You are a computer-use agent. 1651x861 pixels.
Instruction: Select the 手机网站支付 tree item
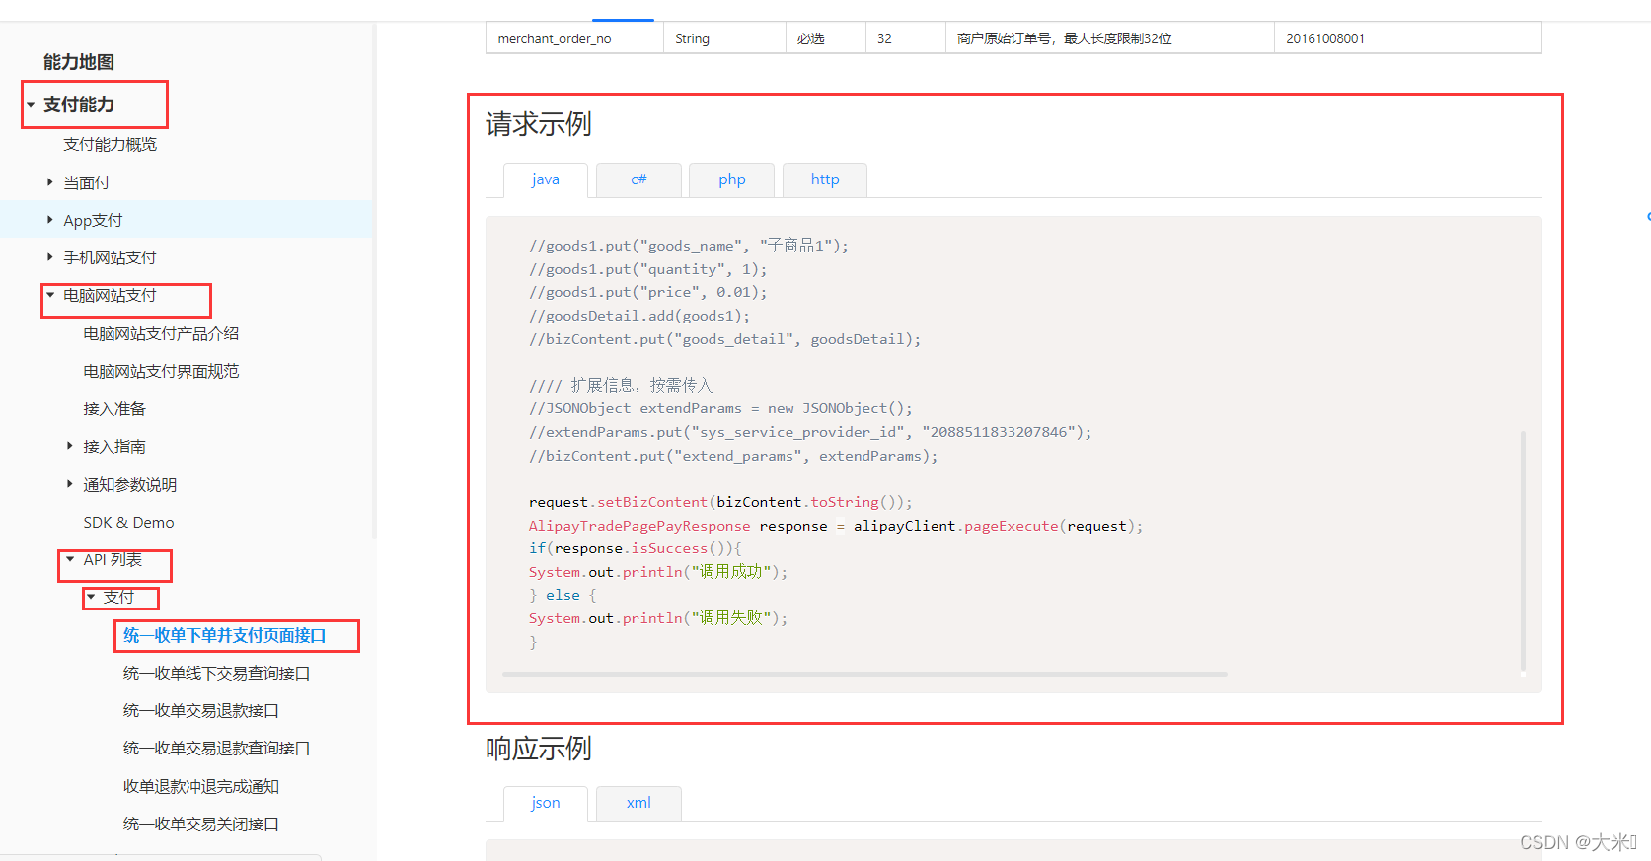tap(110, 257)
